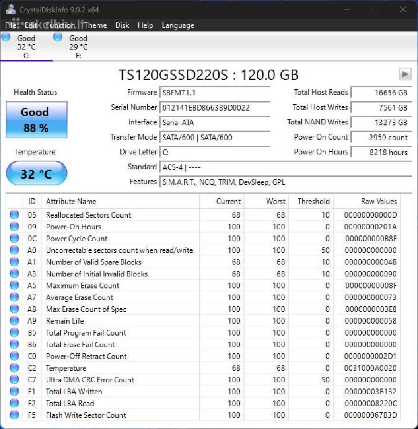This screenshot has width=418, height=429.
Task: Click status orb for Number of Initial Invalid Blocks
Action: pos(14,274)
